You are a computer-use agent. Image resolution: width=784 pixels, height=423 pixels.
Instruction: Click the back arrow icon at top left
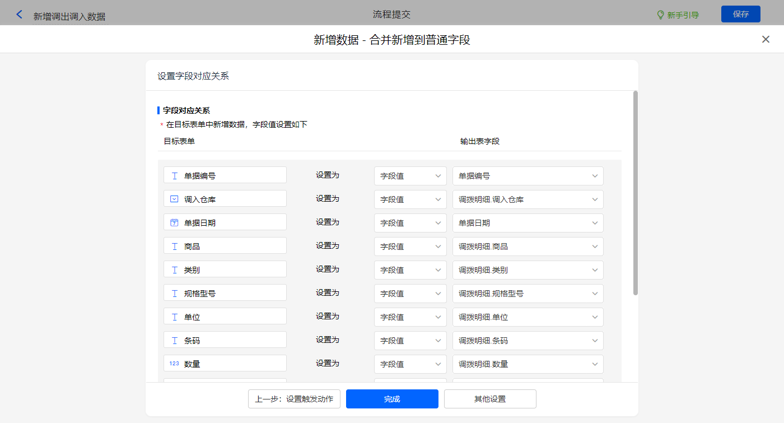[x=20, y=15]
